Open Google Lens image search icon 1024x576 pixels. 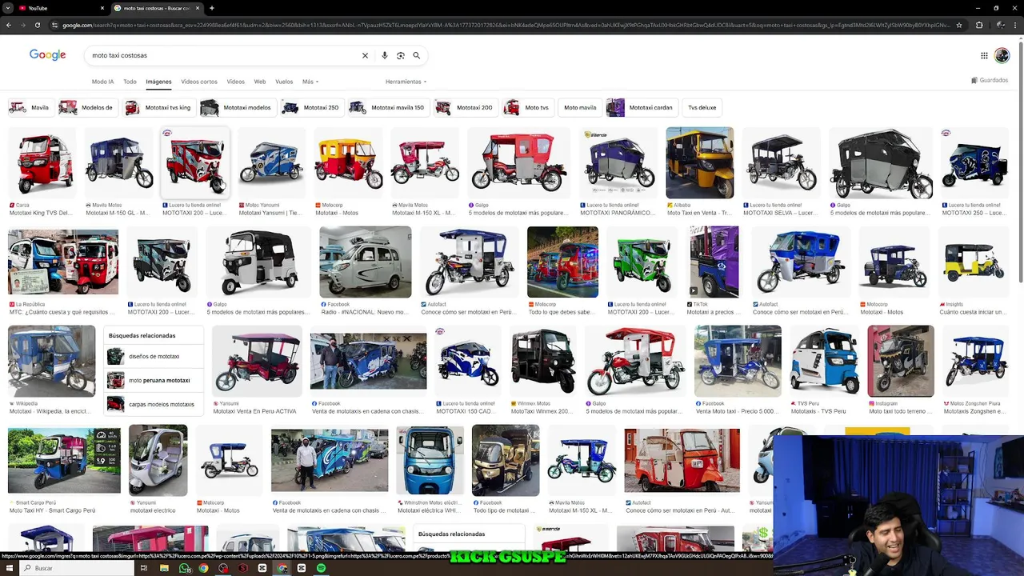401,56
